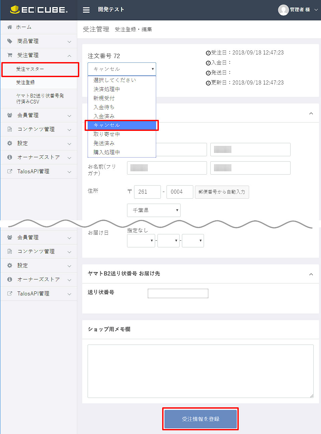Select 入金済み status option
This screenshot has width=321, height=434.
click(x=122, y=116)
